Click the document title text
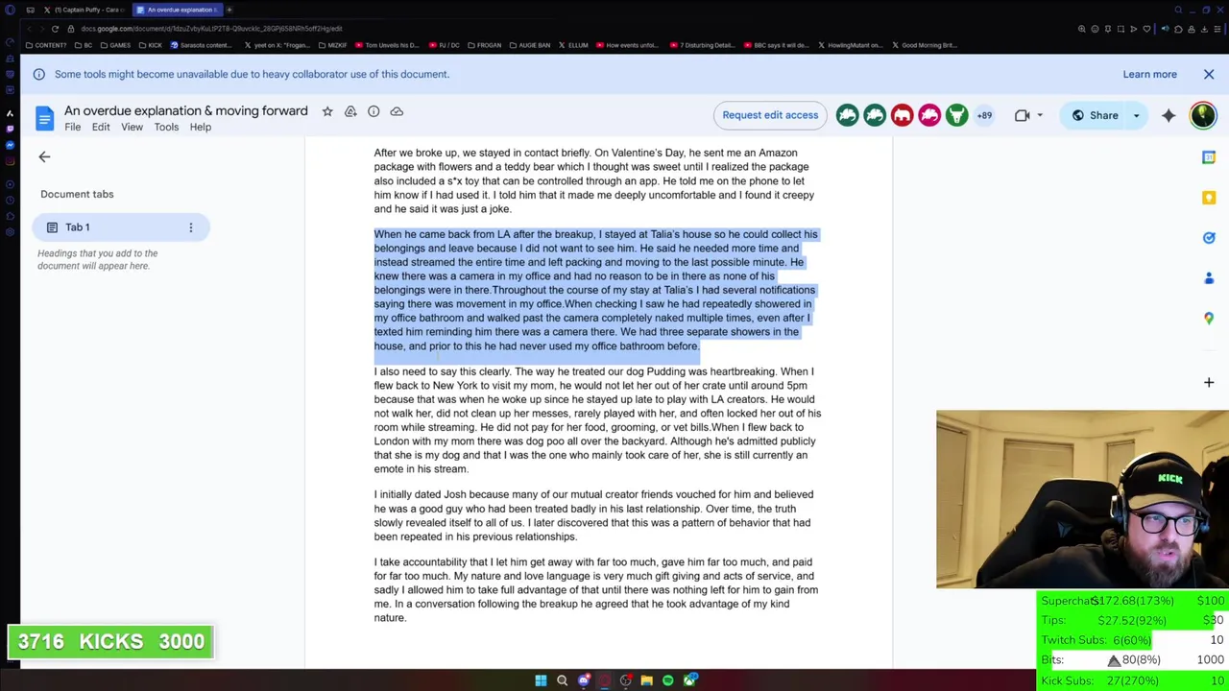1229x691 pixels. pos(186,111)
